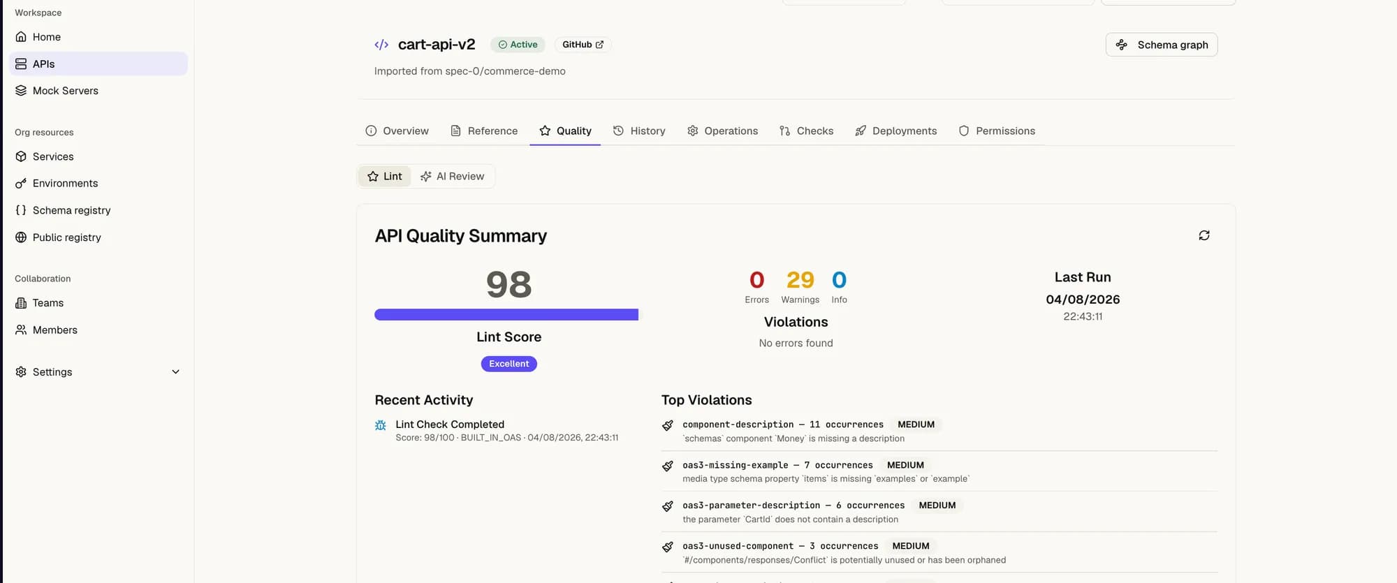Click Lint Check Completed bug icon
The image size is (1397, 583).
(381, 425)
